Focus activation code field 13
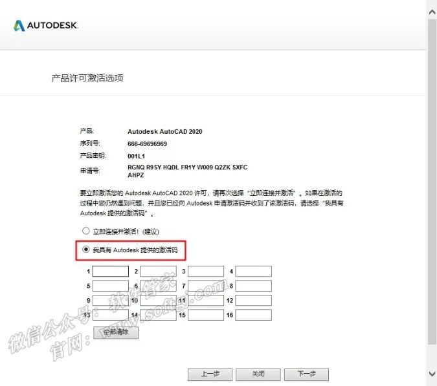 tap(111, 315)
